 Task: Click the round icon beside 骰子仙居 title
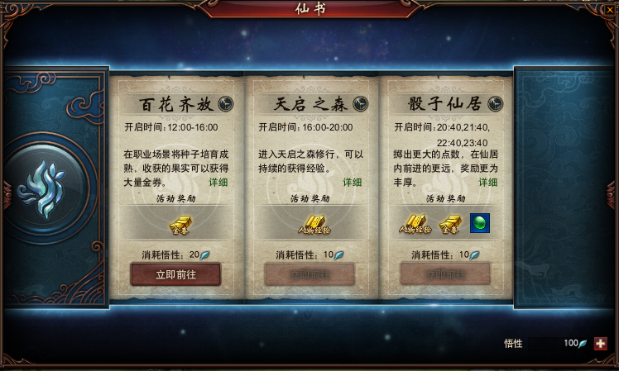[496, 104]
